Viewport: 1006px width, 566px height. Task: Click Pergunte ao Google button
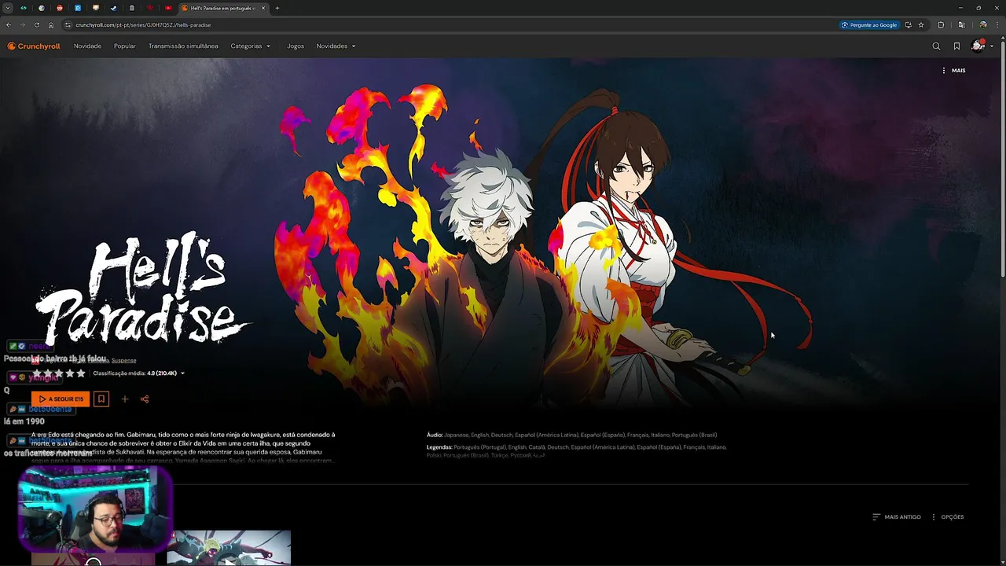coord(869,25)
